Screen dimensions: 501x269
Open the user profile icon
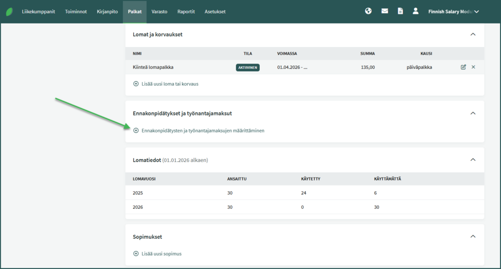tap(415, 11)
